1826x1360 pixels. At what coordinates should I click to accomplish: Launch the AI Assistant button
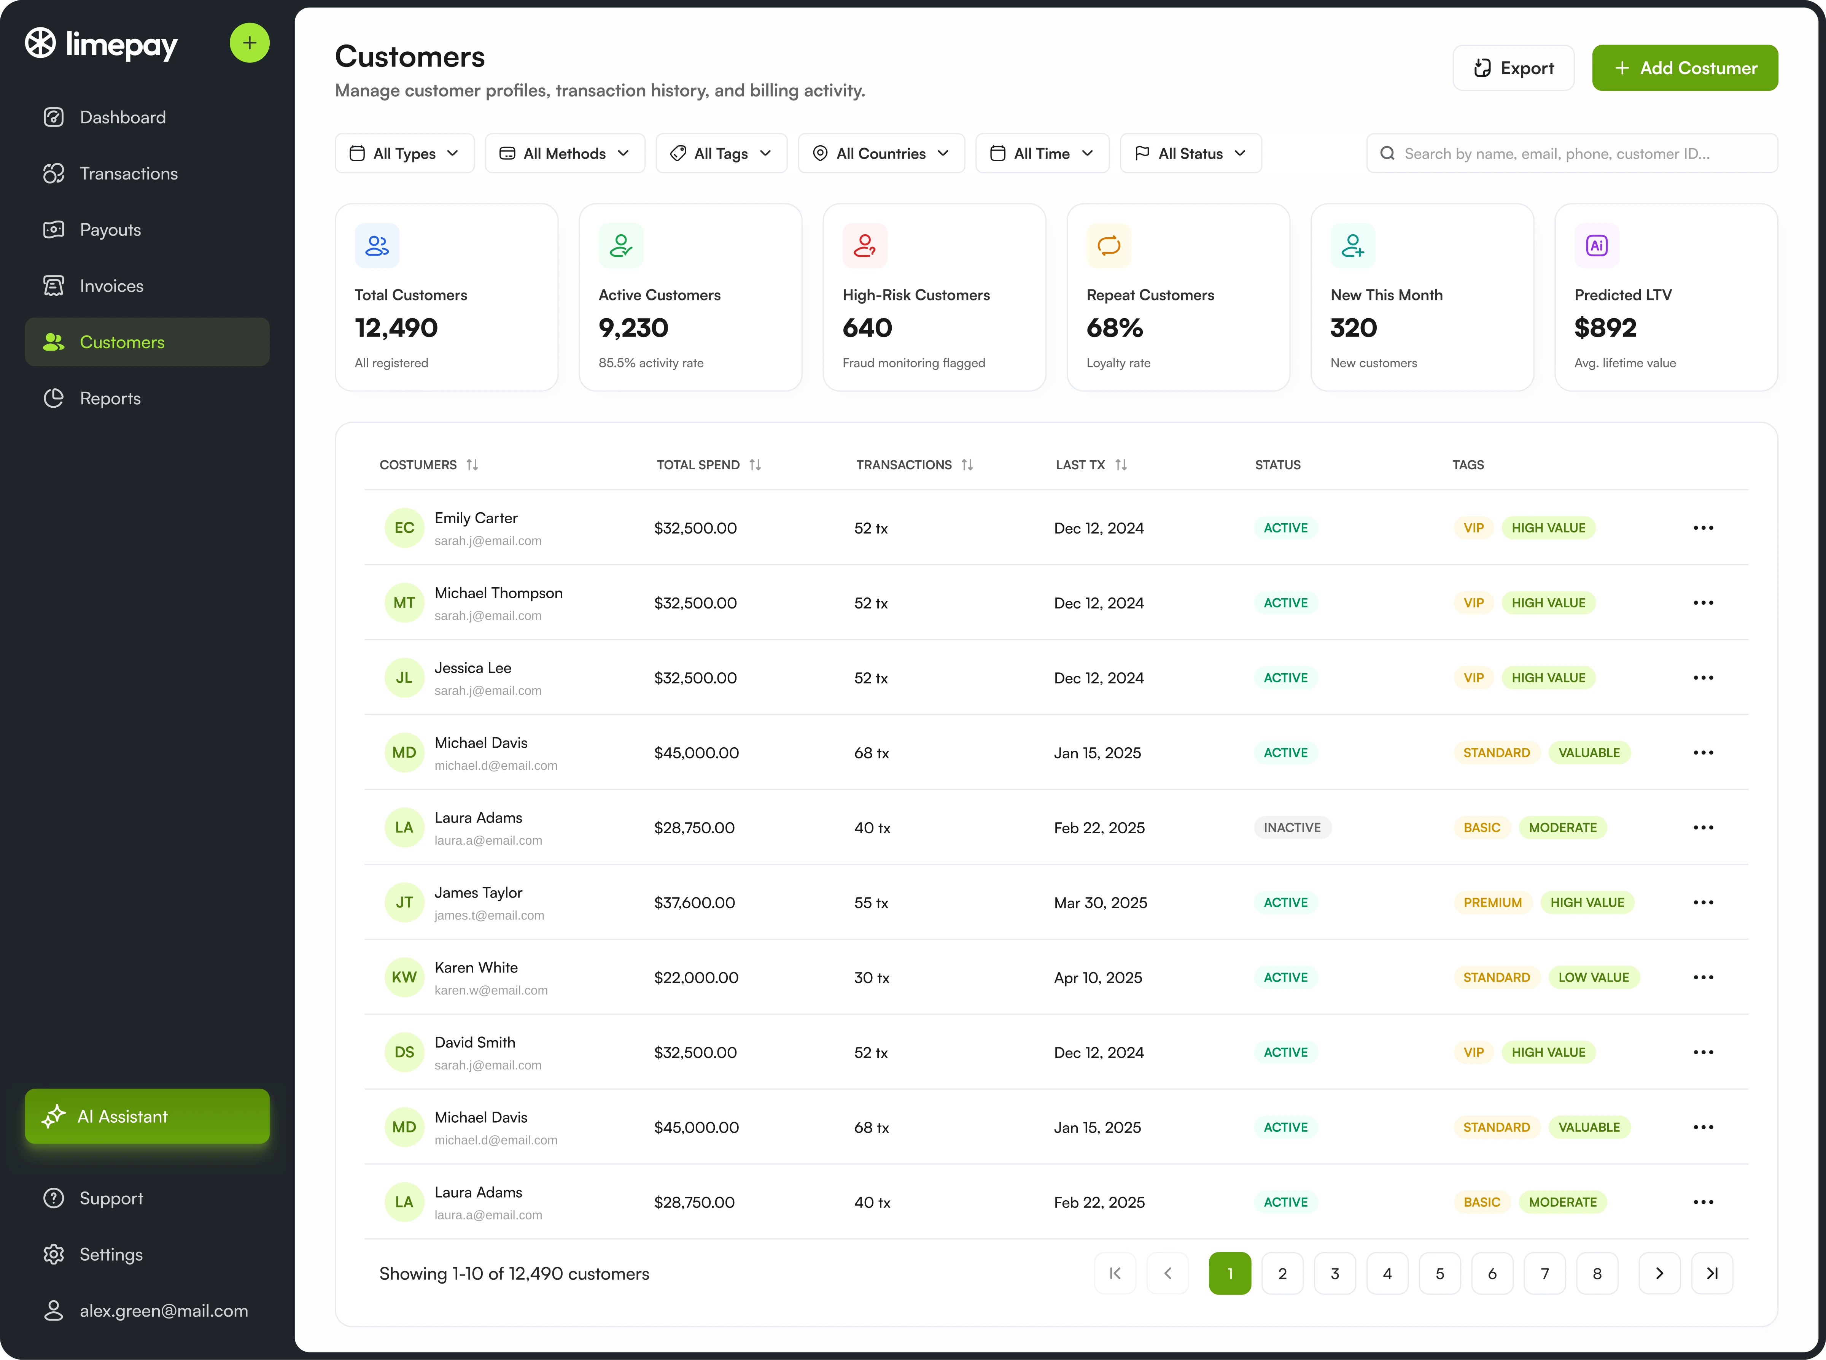point(147,1116)
